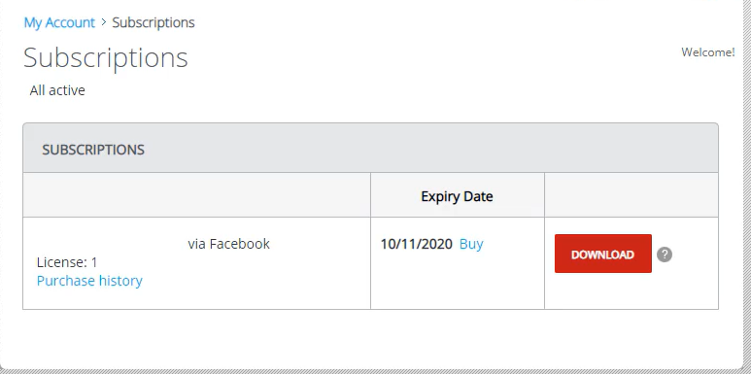Select the 10/11/2020 expiry date text

(416, 244)
